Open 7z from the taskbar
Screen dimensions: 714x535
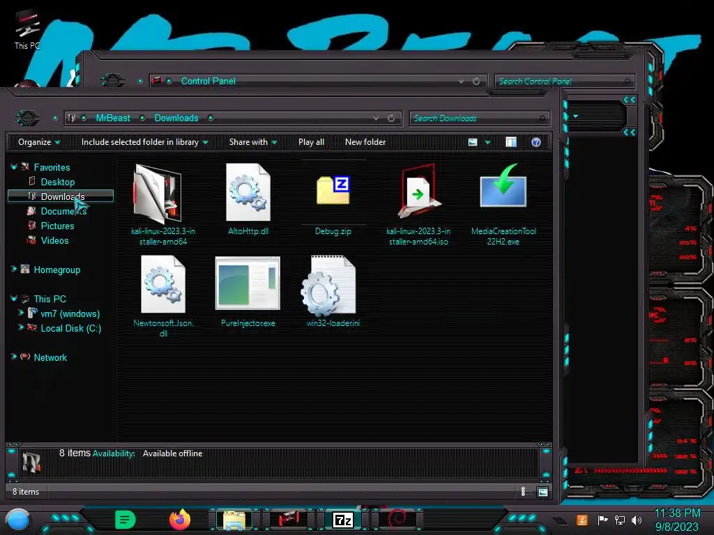[343, 520]
